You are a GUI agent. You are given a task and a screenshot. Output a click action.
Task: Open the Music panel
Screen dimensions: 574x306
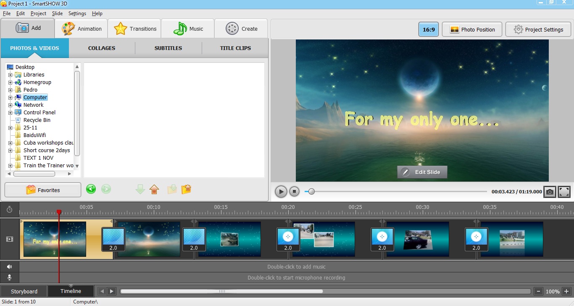(187, 28)
